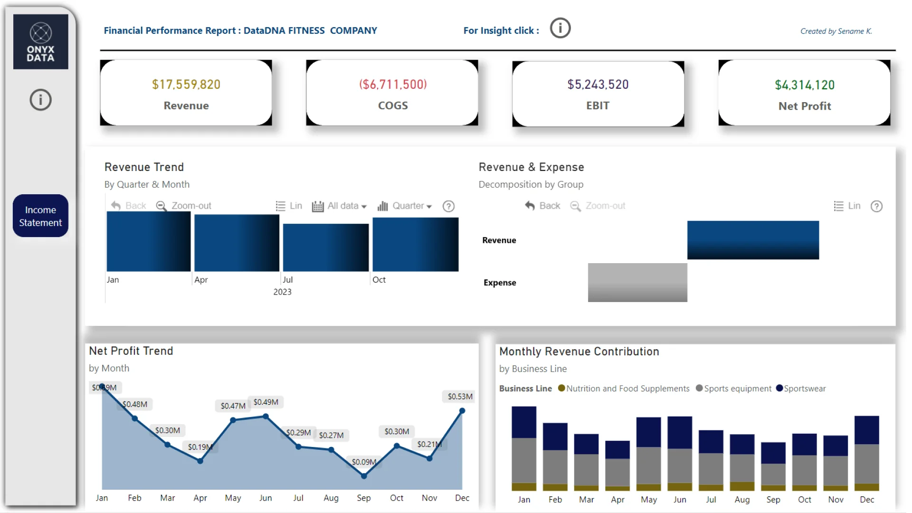This screenshot has height=513, width=912.
Task: Click Zoom-out magnifier in Revenue Trend
Action: [161, 206]
